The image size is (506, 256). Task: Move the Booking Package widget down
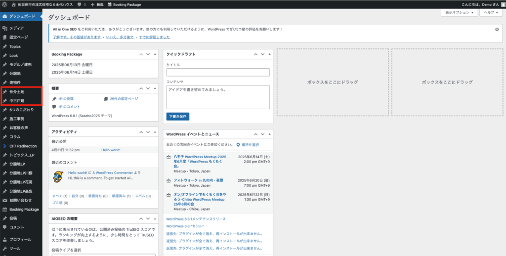pyautogui.click(x=148, y=54)
